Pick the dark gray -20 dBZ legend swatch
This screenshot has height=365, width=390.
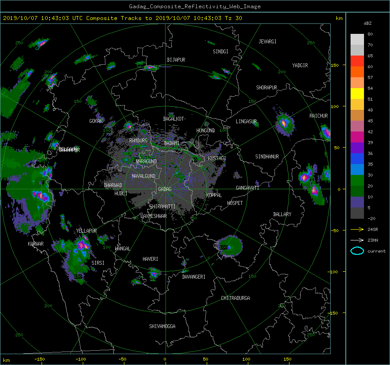coord(357,213)
